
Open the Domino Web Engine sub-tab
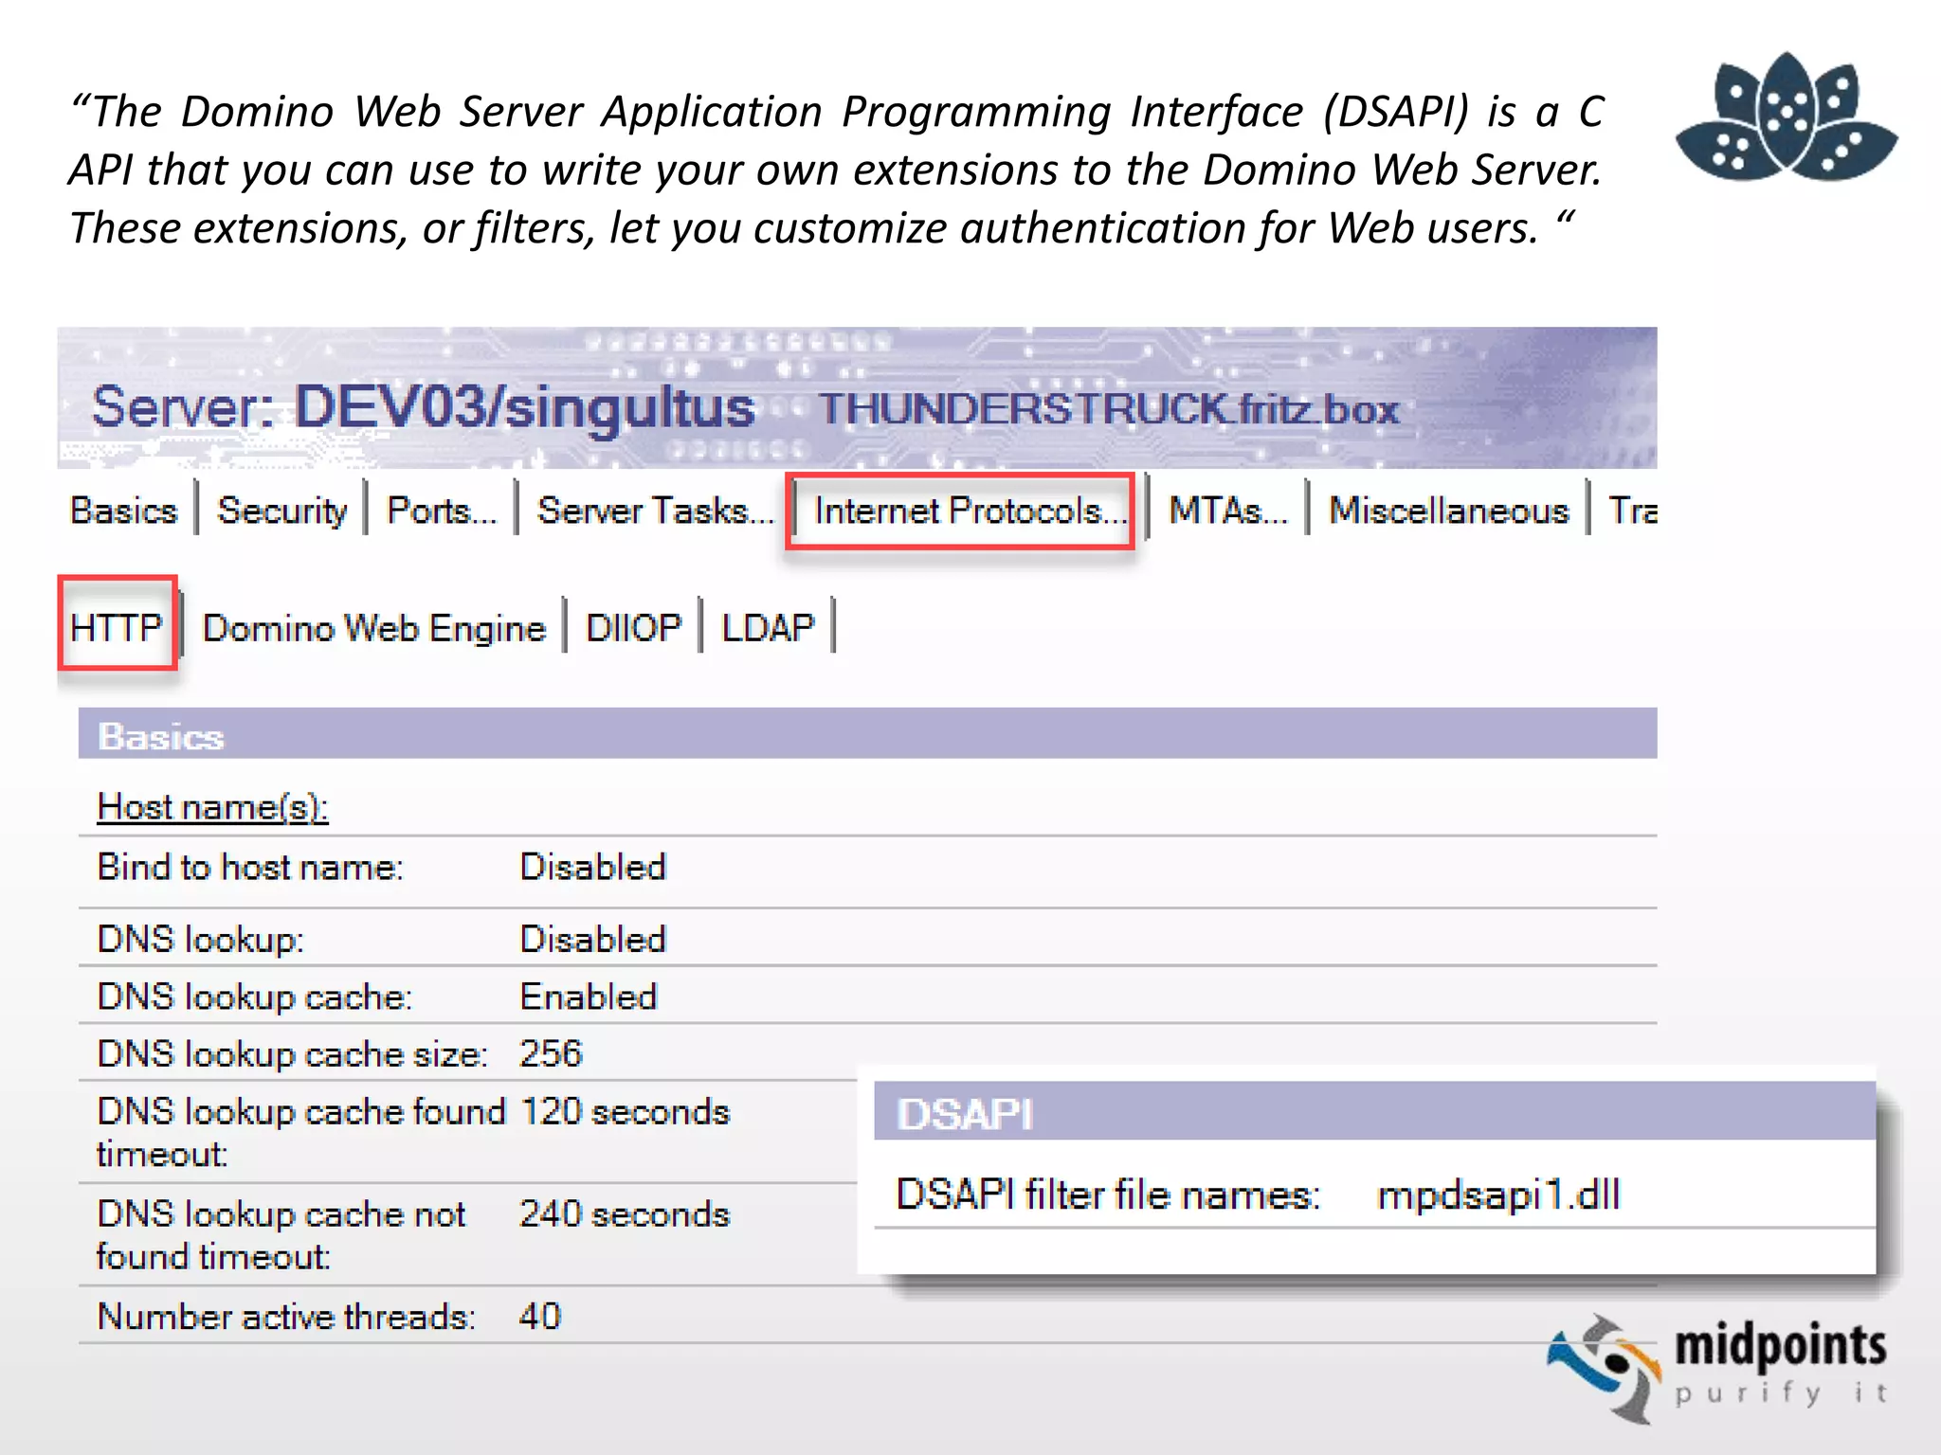[x=374, y=628]
